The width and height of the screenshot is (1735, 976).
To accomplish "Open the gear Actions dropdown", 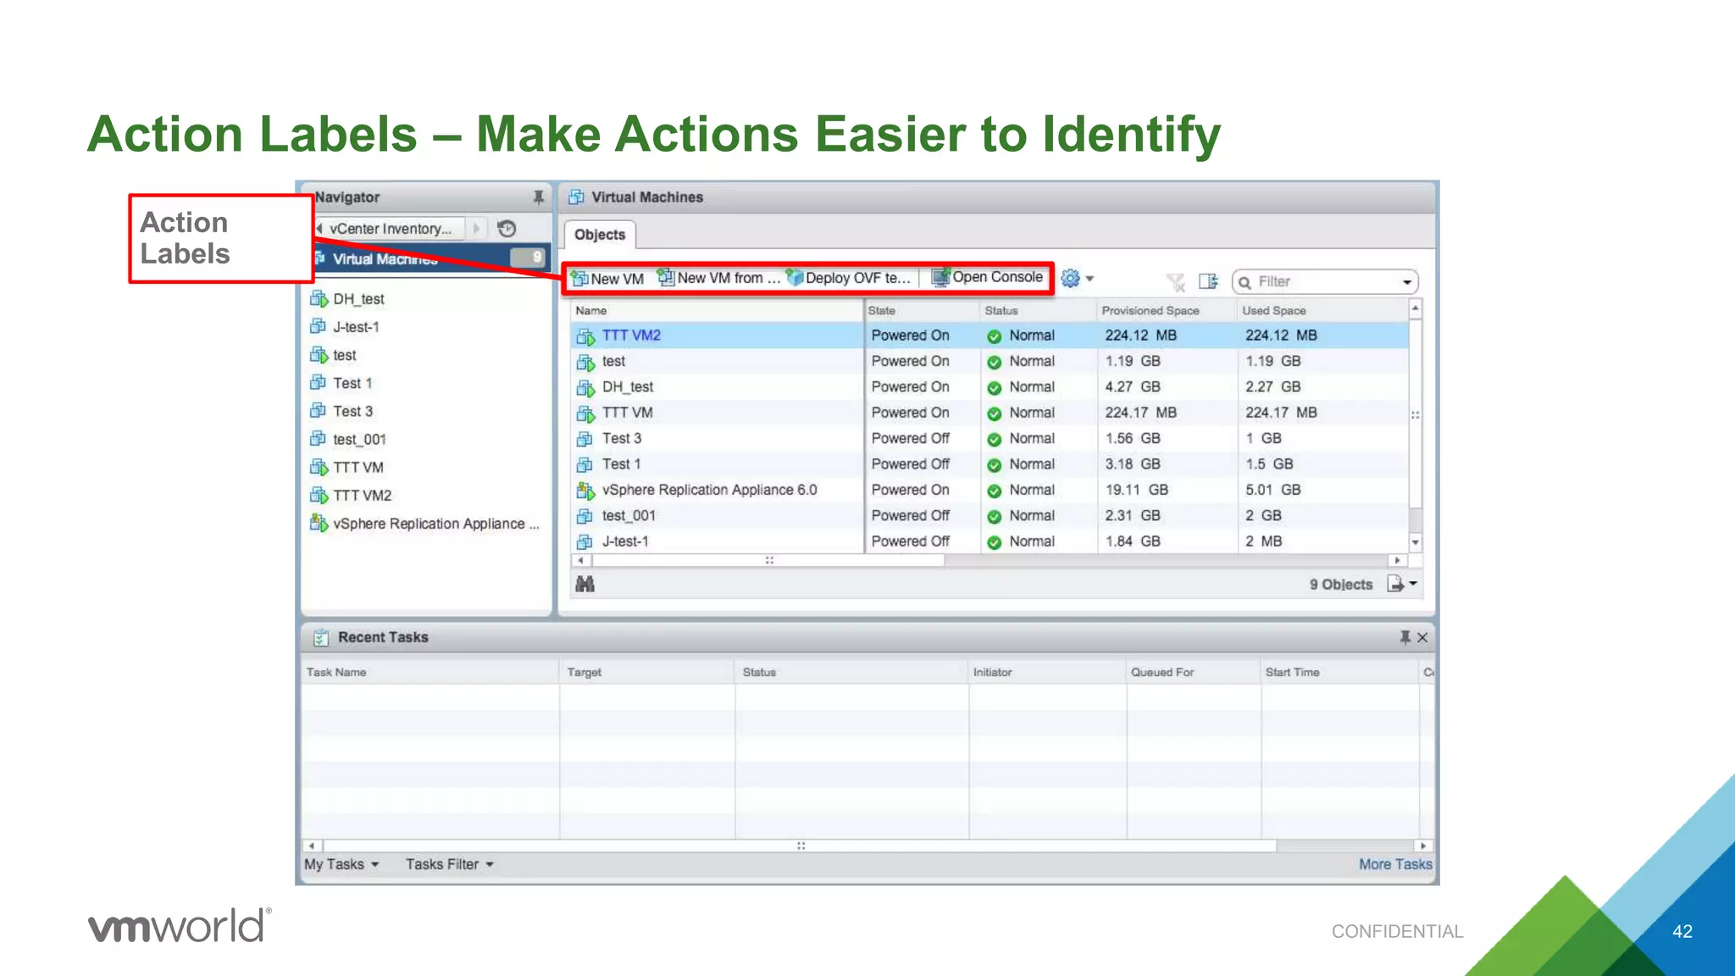I will pos(1078,278).
